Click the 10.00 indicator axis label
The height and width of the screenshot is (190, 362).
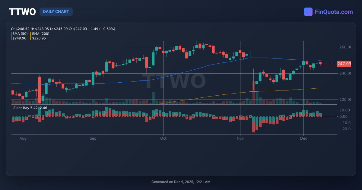coord(345,110)
